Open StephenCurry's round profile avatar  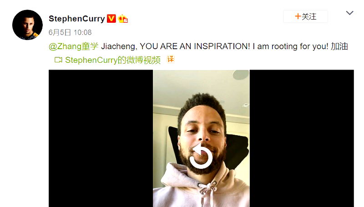tap(27, 25)
